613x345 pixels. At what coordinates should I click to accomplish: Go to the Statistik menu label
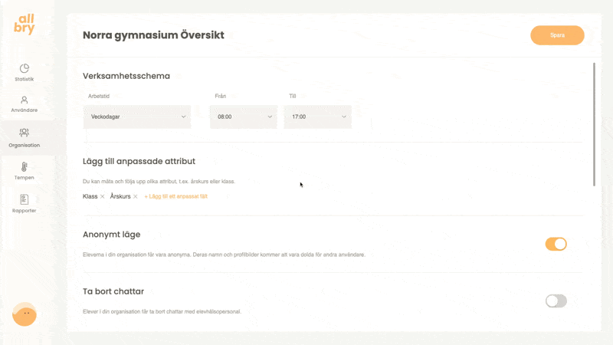click(25, 79)
